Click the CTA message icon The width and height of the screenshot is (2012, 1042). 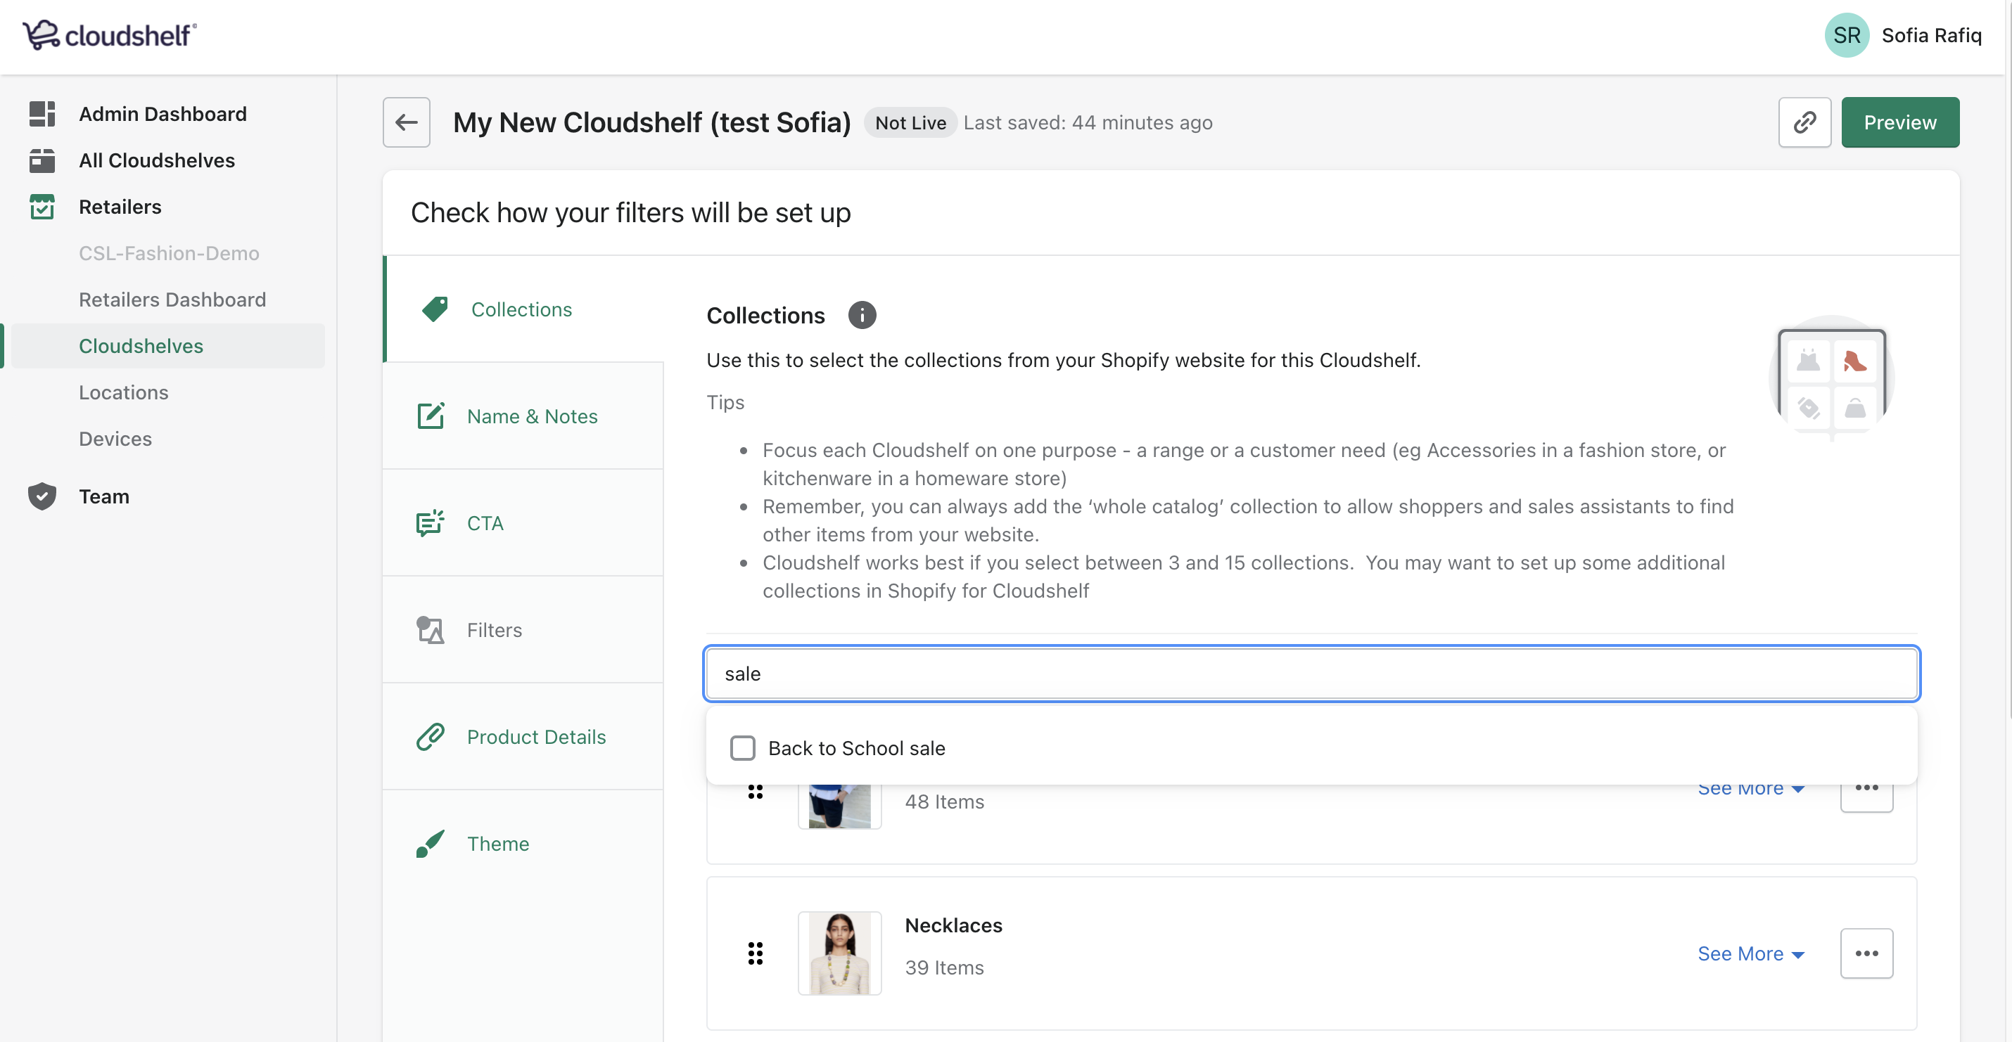pyautogui.click(x=431, y=523)
